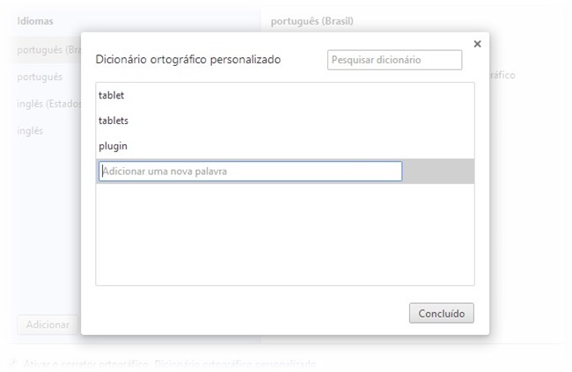Screen dimensions: 572x372
Task: Click the Concluído button
Action: click(442, 313)
